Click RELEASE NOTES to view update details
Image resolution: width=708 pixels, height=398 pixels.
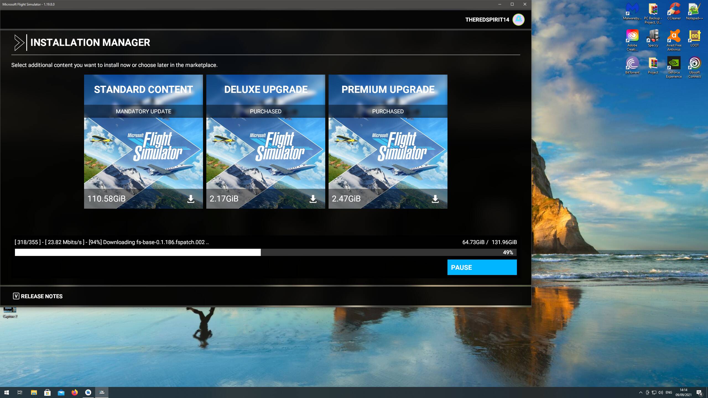coord(42,296)
